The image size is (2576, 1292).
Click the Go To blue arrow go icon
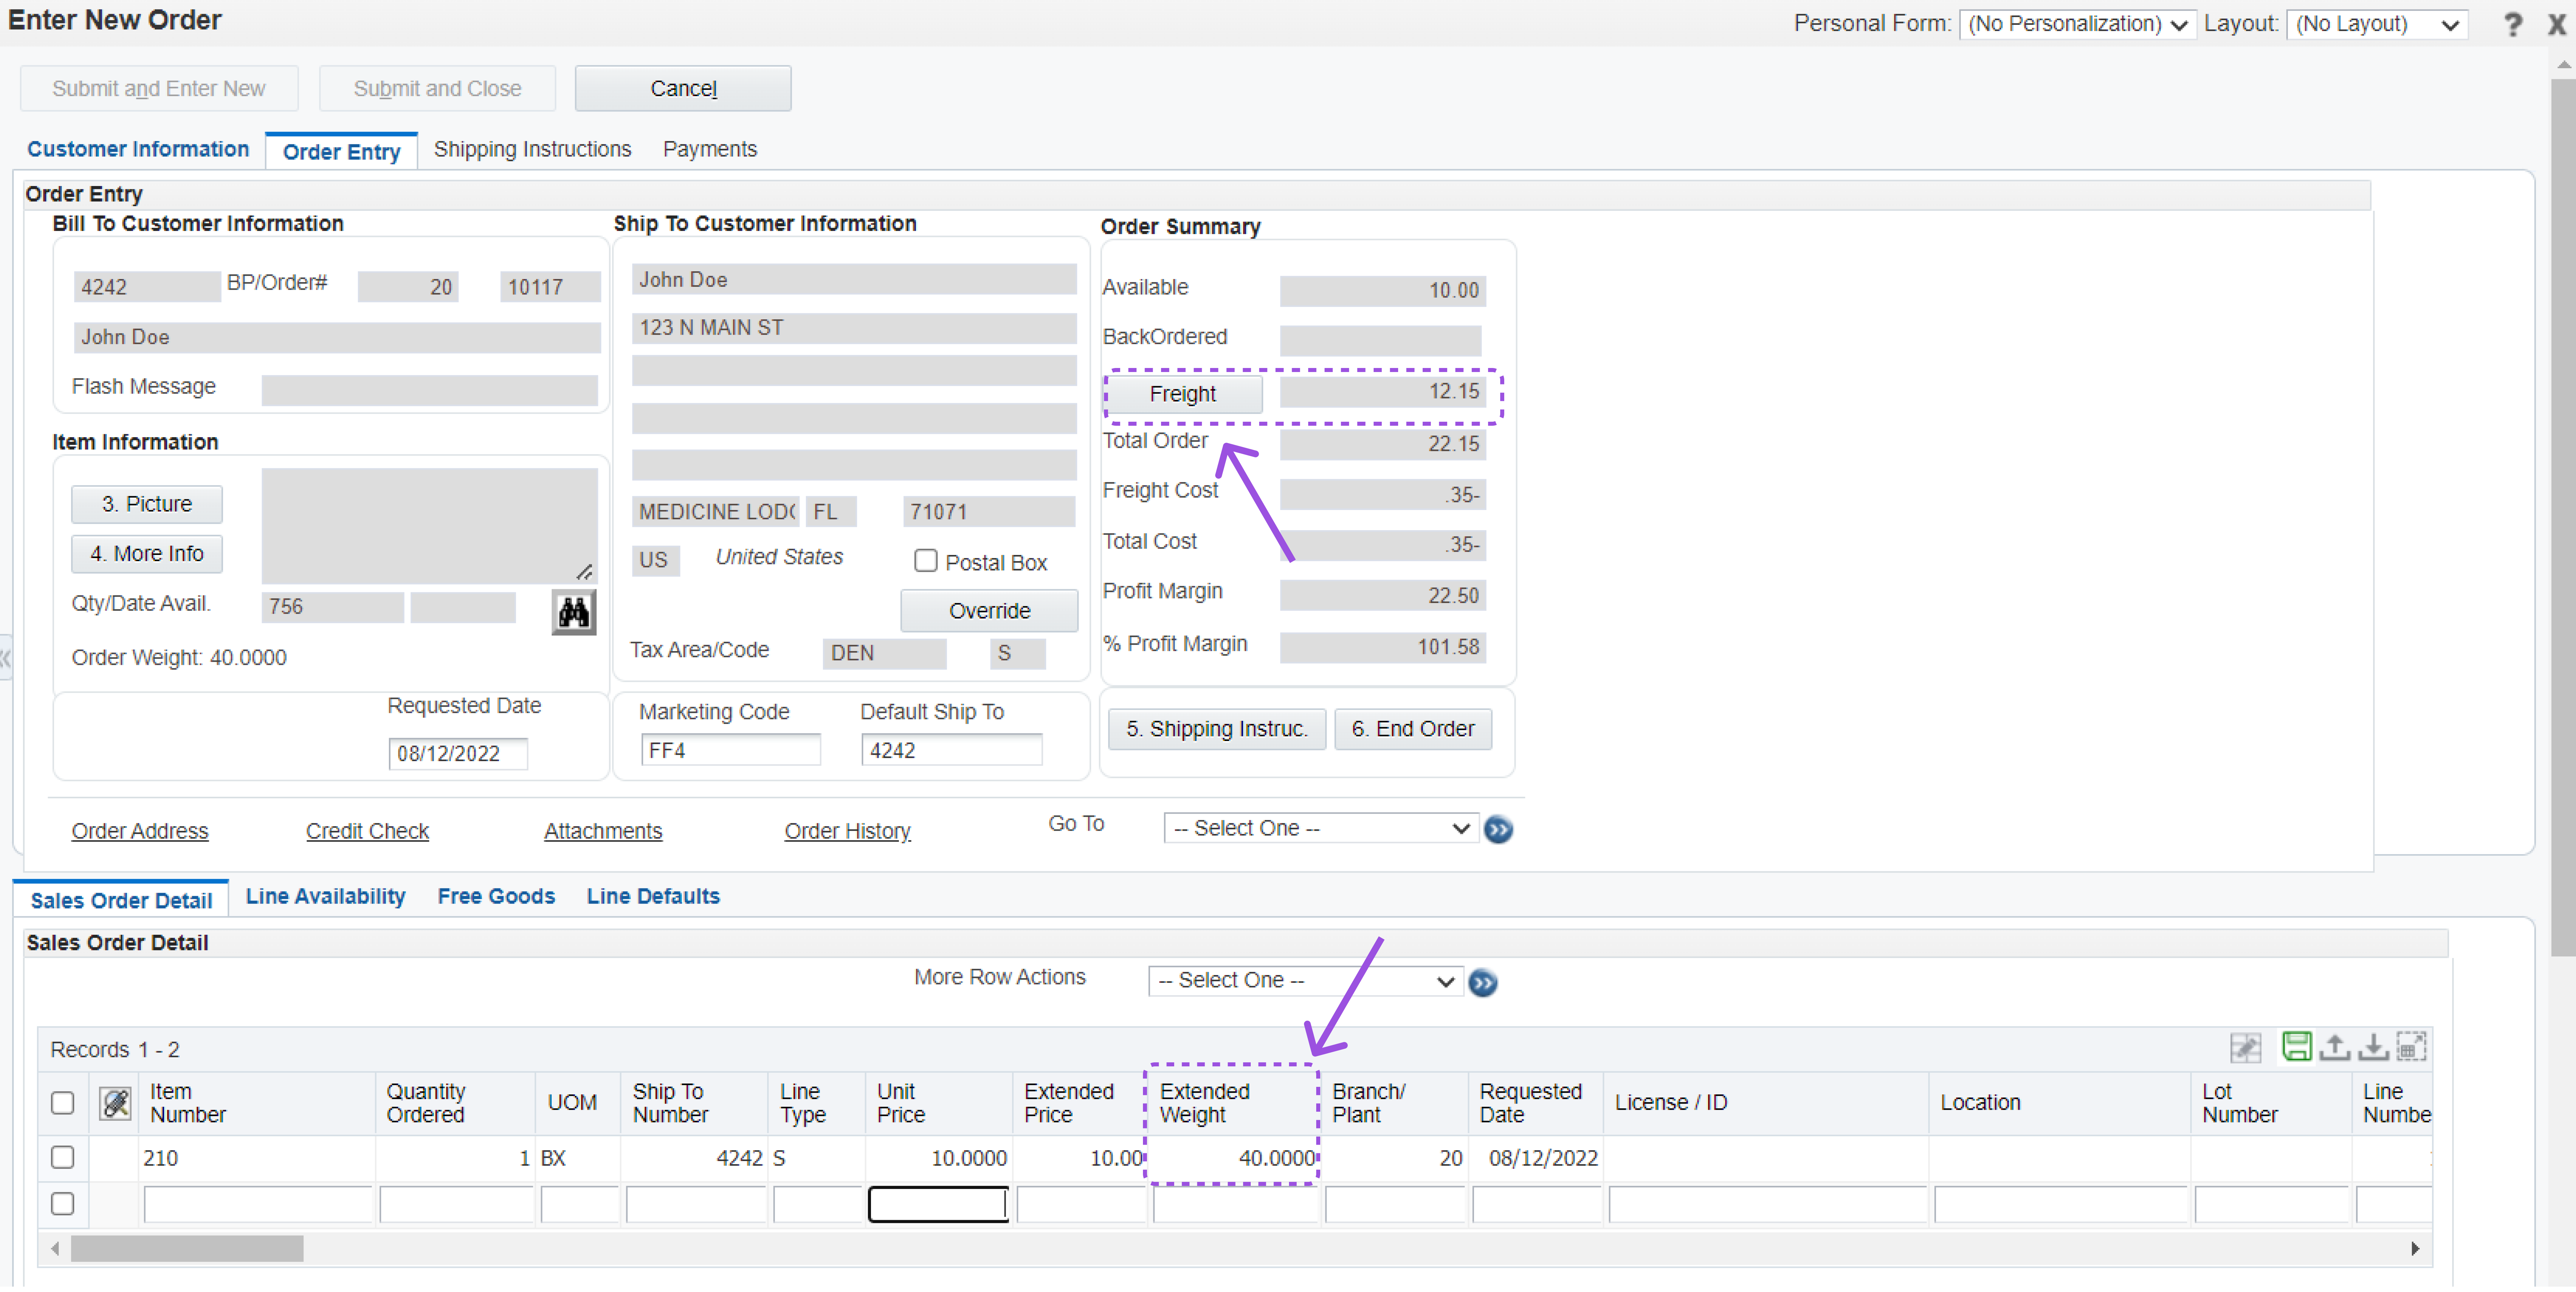pos(1498,829)
